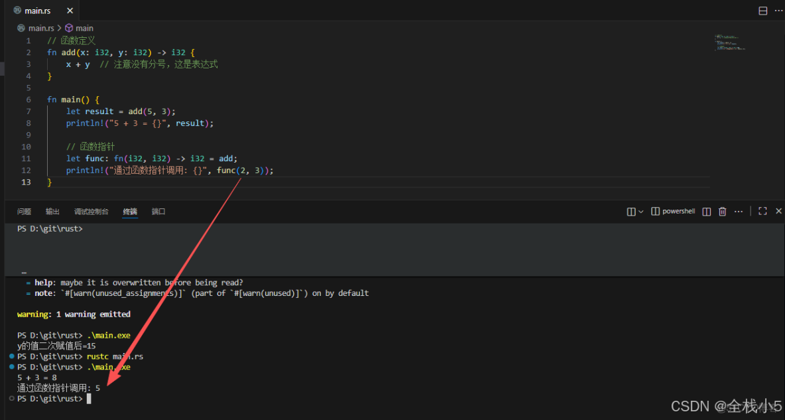Open the editor more actions ellipsis

point(778,10)
